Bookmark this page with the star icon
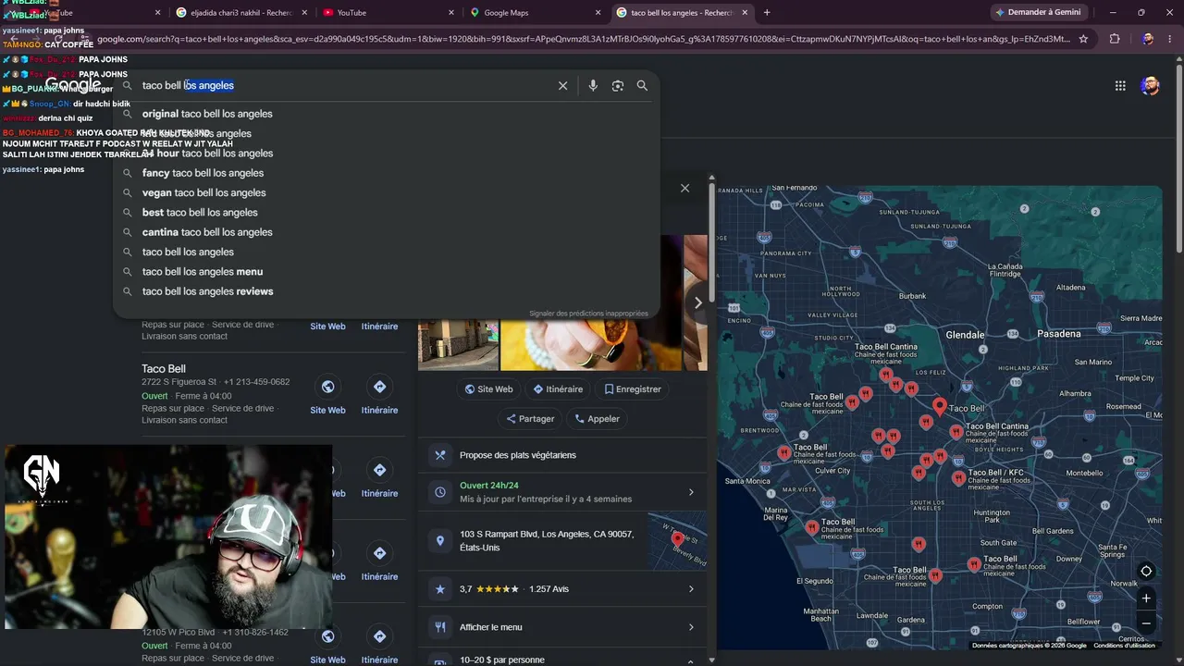Image resolution: width=1184 pixels, height=666 pixels. [1083, 39]
